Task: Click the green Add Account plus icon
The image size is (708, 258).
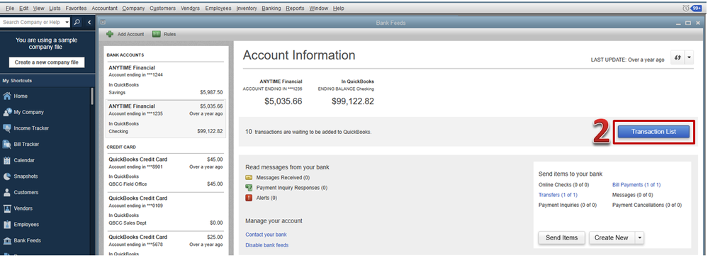Action: (x=110, y=34)
